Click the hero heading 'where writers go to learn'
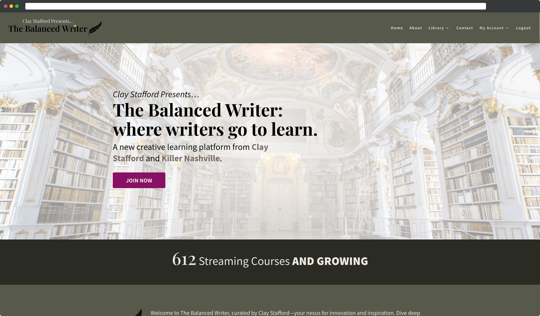Screen dimensions: 540x316 215,130
